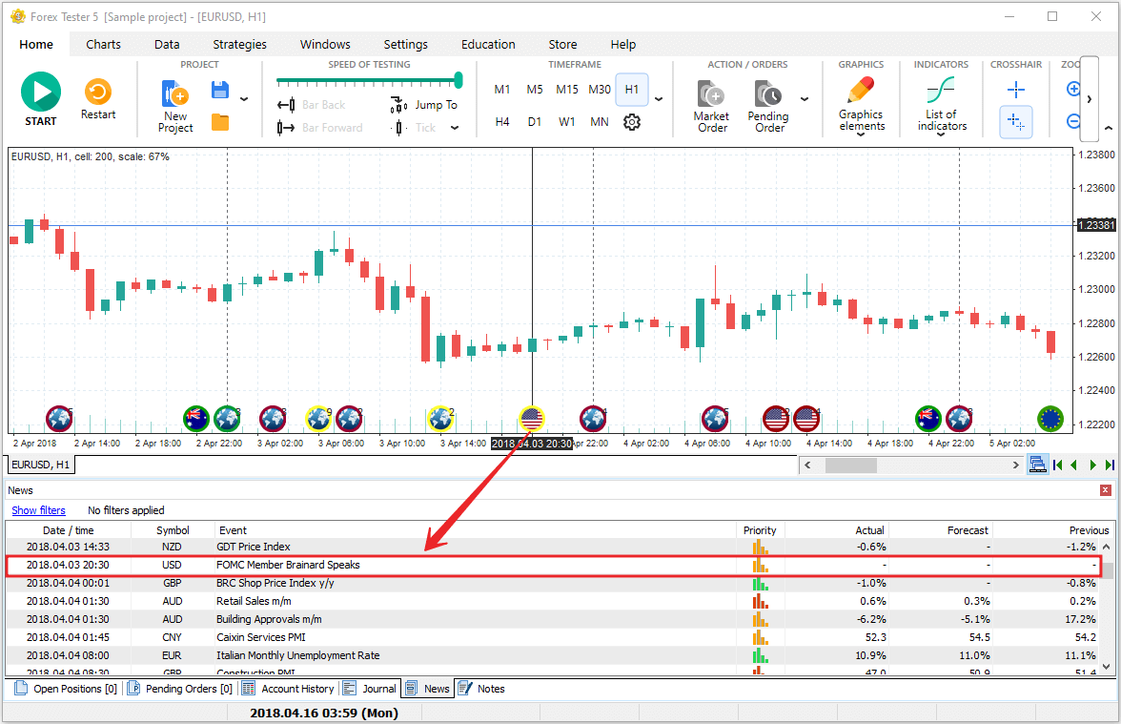Switch chart timeframe to M15

[x=567, y=90]
